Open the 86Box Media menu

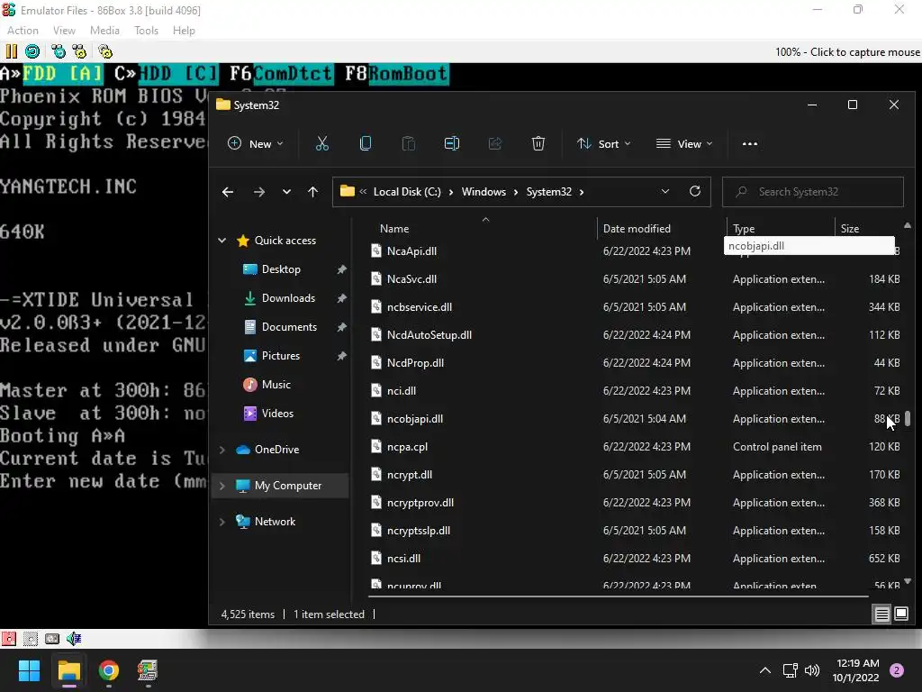point(104,31)
